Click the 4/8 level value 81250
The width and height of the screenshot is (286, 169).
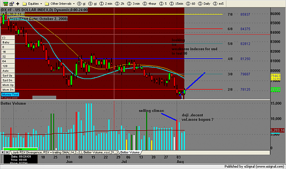(x=245, y=59)
